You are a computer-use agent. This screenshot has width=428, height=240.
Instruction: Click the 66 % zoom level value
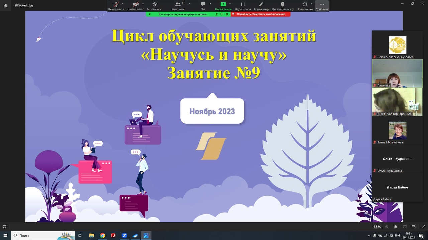[x=377, y=227]
